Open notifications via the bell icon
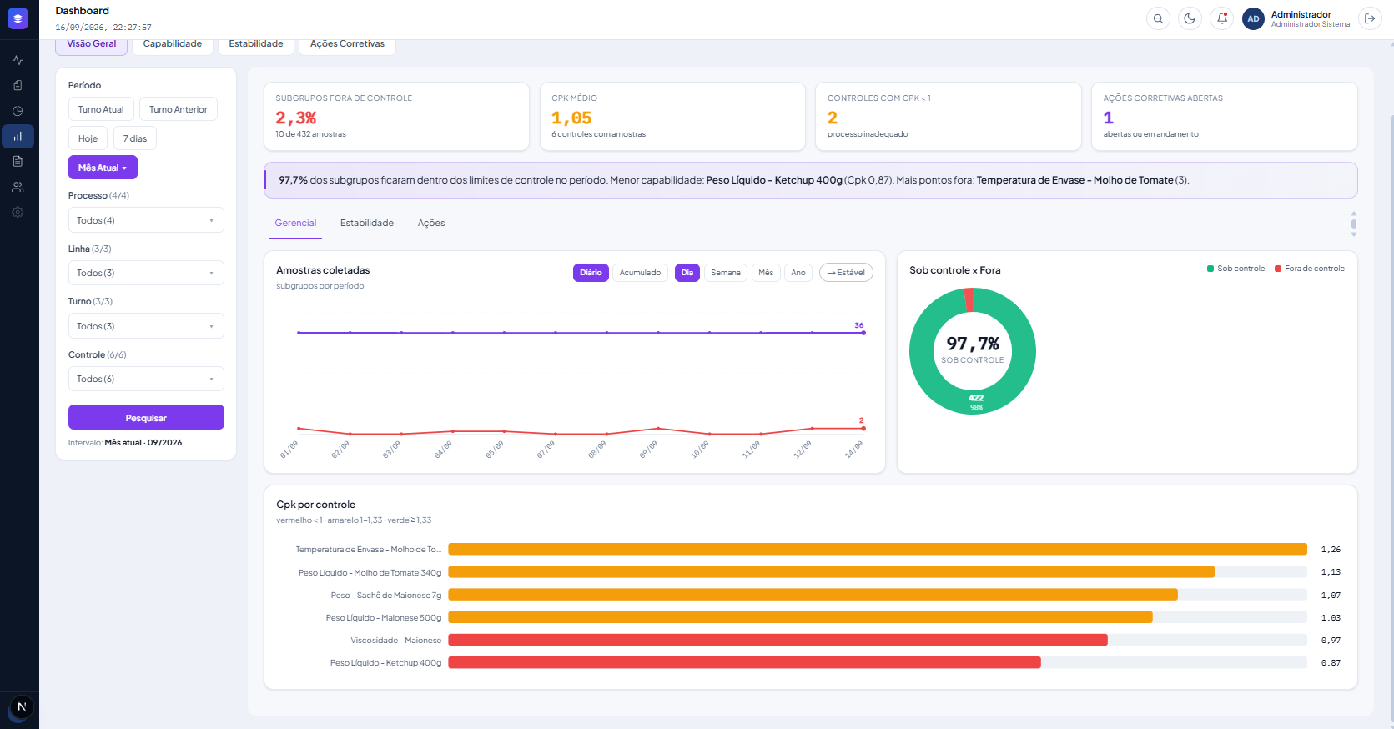The width and height of the screenshot is (1394, 729). pyautogui.click(x=1222, y=18)
